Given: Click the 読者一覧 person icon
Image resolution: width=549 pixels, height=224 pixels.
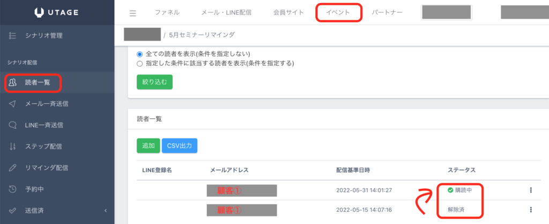Looking at the screenshot, I should [13, 82].
